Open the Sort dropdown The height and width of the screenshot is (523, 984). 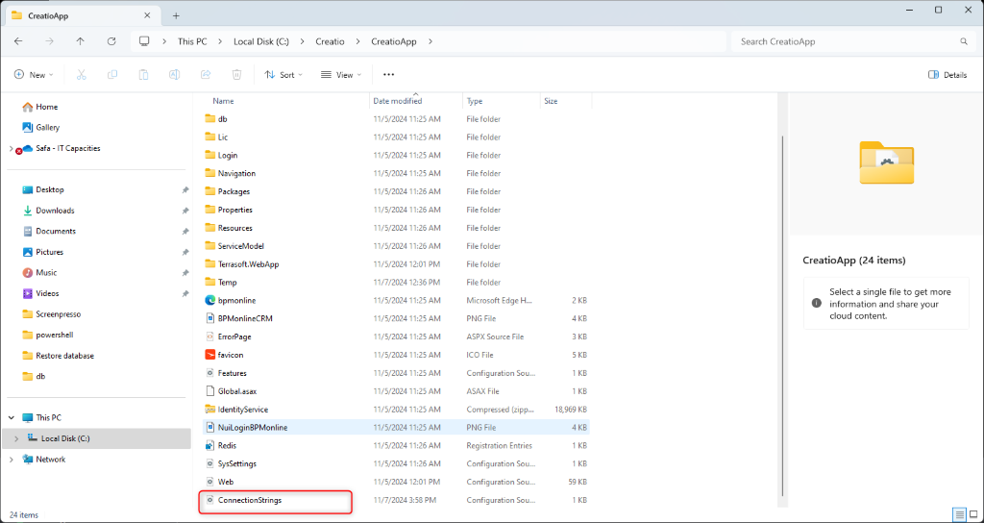point(283,75)
